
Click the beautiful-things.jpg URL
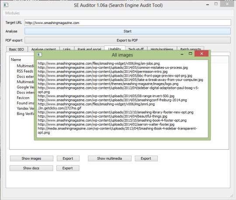[x=103, y=116]
